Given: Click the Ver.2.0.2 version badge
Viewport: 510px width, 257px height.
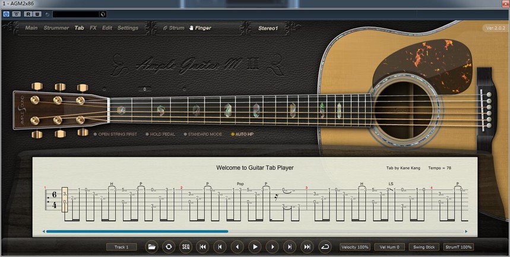Looking at the screenshot, I should click(x=495, y=28).
